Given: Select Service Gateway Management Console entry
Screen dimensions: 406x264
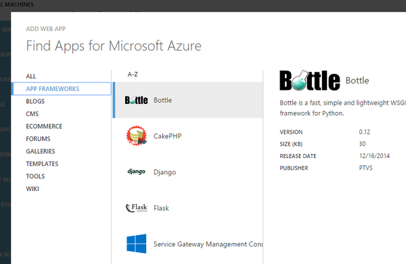Looking at the screenshot, I should click(188, 244).
